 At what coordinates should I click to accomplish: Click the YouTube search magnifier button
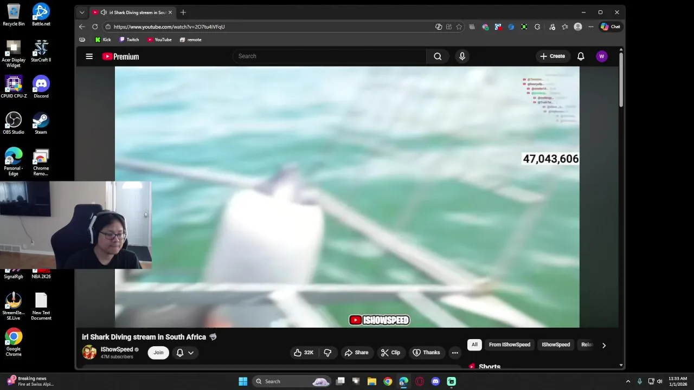pos(438,56)
